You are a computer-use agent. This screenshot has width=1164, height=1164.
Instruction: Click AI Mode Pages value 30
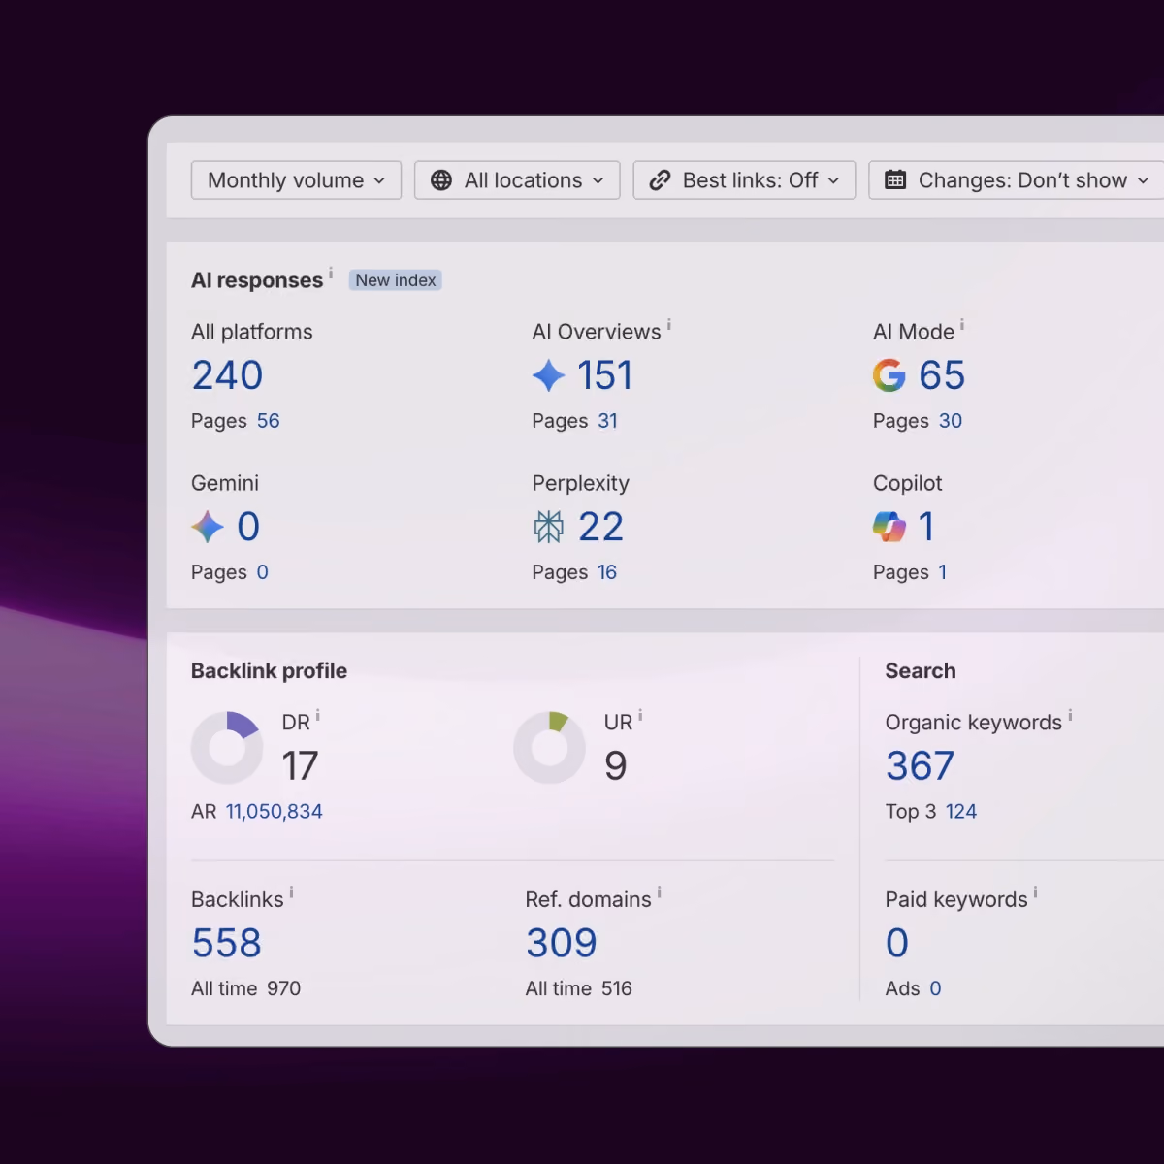click(x=951, y=421)
